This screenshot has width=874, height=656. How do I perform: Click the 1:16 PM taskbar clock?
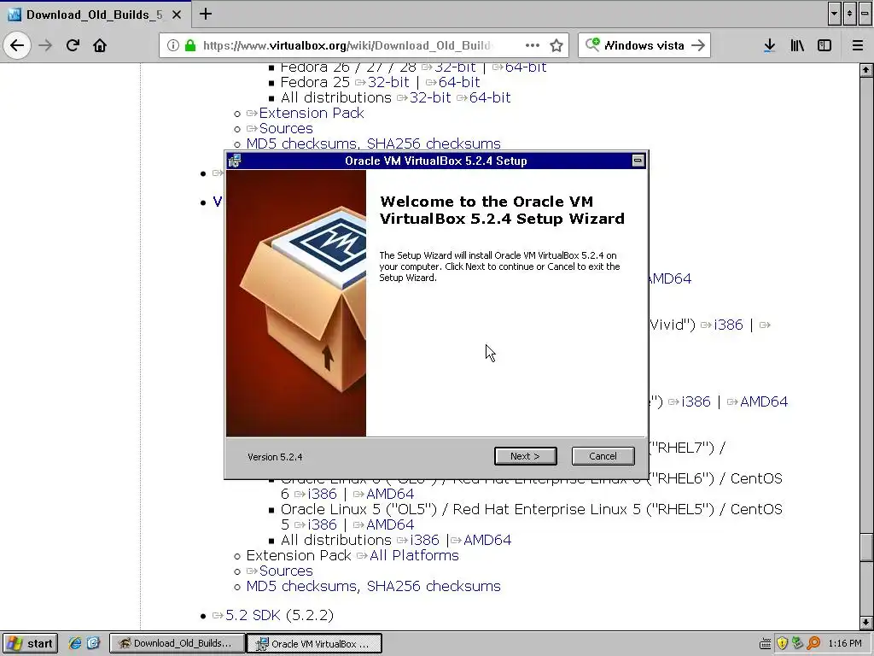point(845,644)
